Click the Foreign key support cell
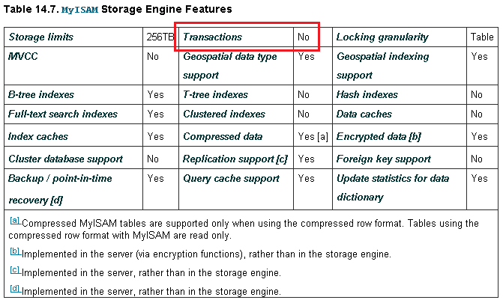Viewport: 503px width, 303px height. tap(400, 159)
